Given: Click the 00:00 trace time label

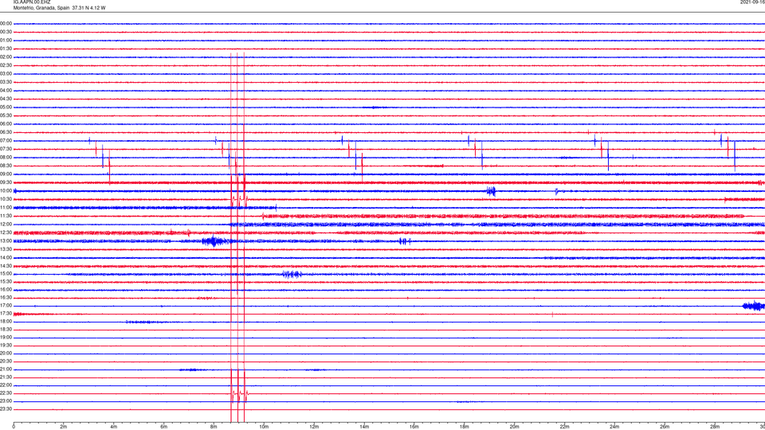Looking at the screenshot, I should (6, 23).
